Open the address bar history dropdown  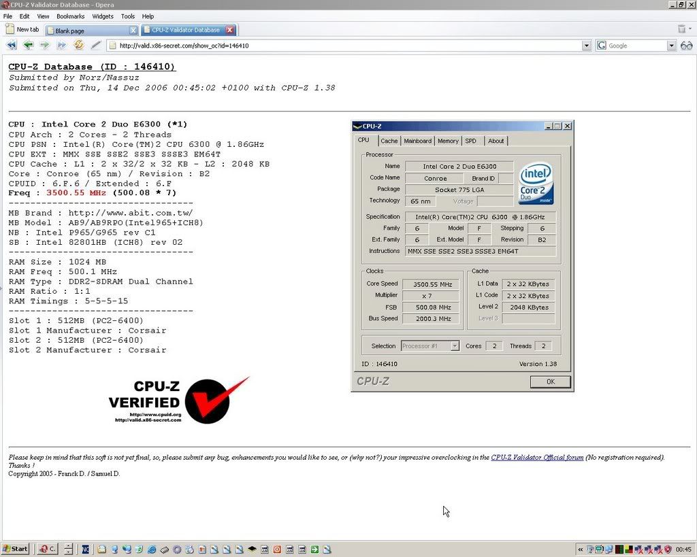click(586, 46)
